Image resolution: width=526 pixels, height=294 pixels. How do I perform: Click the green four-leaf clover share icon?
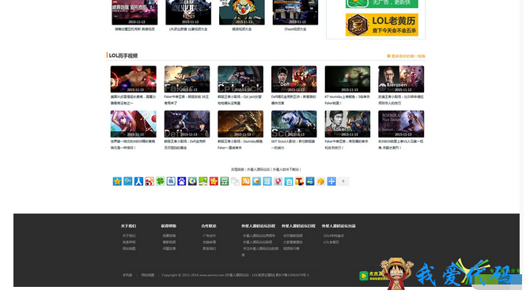click(x=160, y=182)
